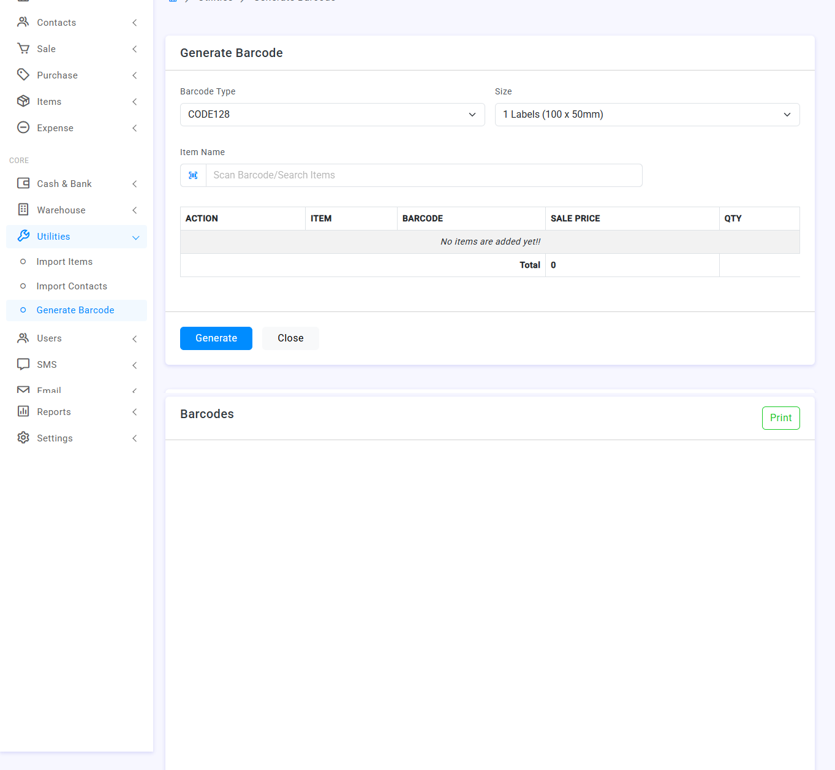The height and width of the screenshot is (770, 835).
Task: Click the green Print button
Action: (780, 418)
